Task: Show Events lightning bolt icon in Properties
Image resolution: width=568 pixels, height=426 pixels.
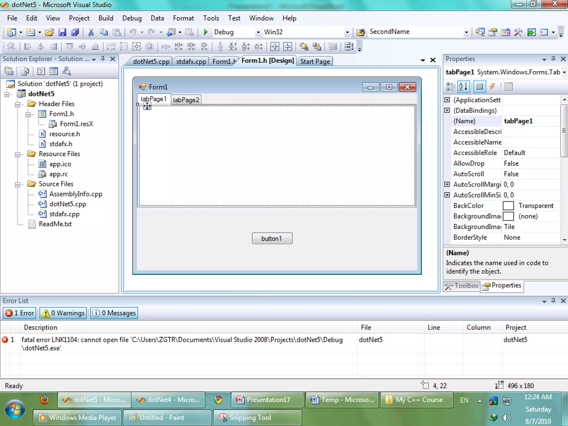Action: coord(492,87)
